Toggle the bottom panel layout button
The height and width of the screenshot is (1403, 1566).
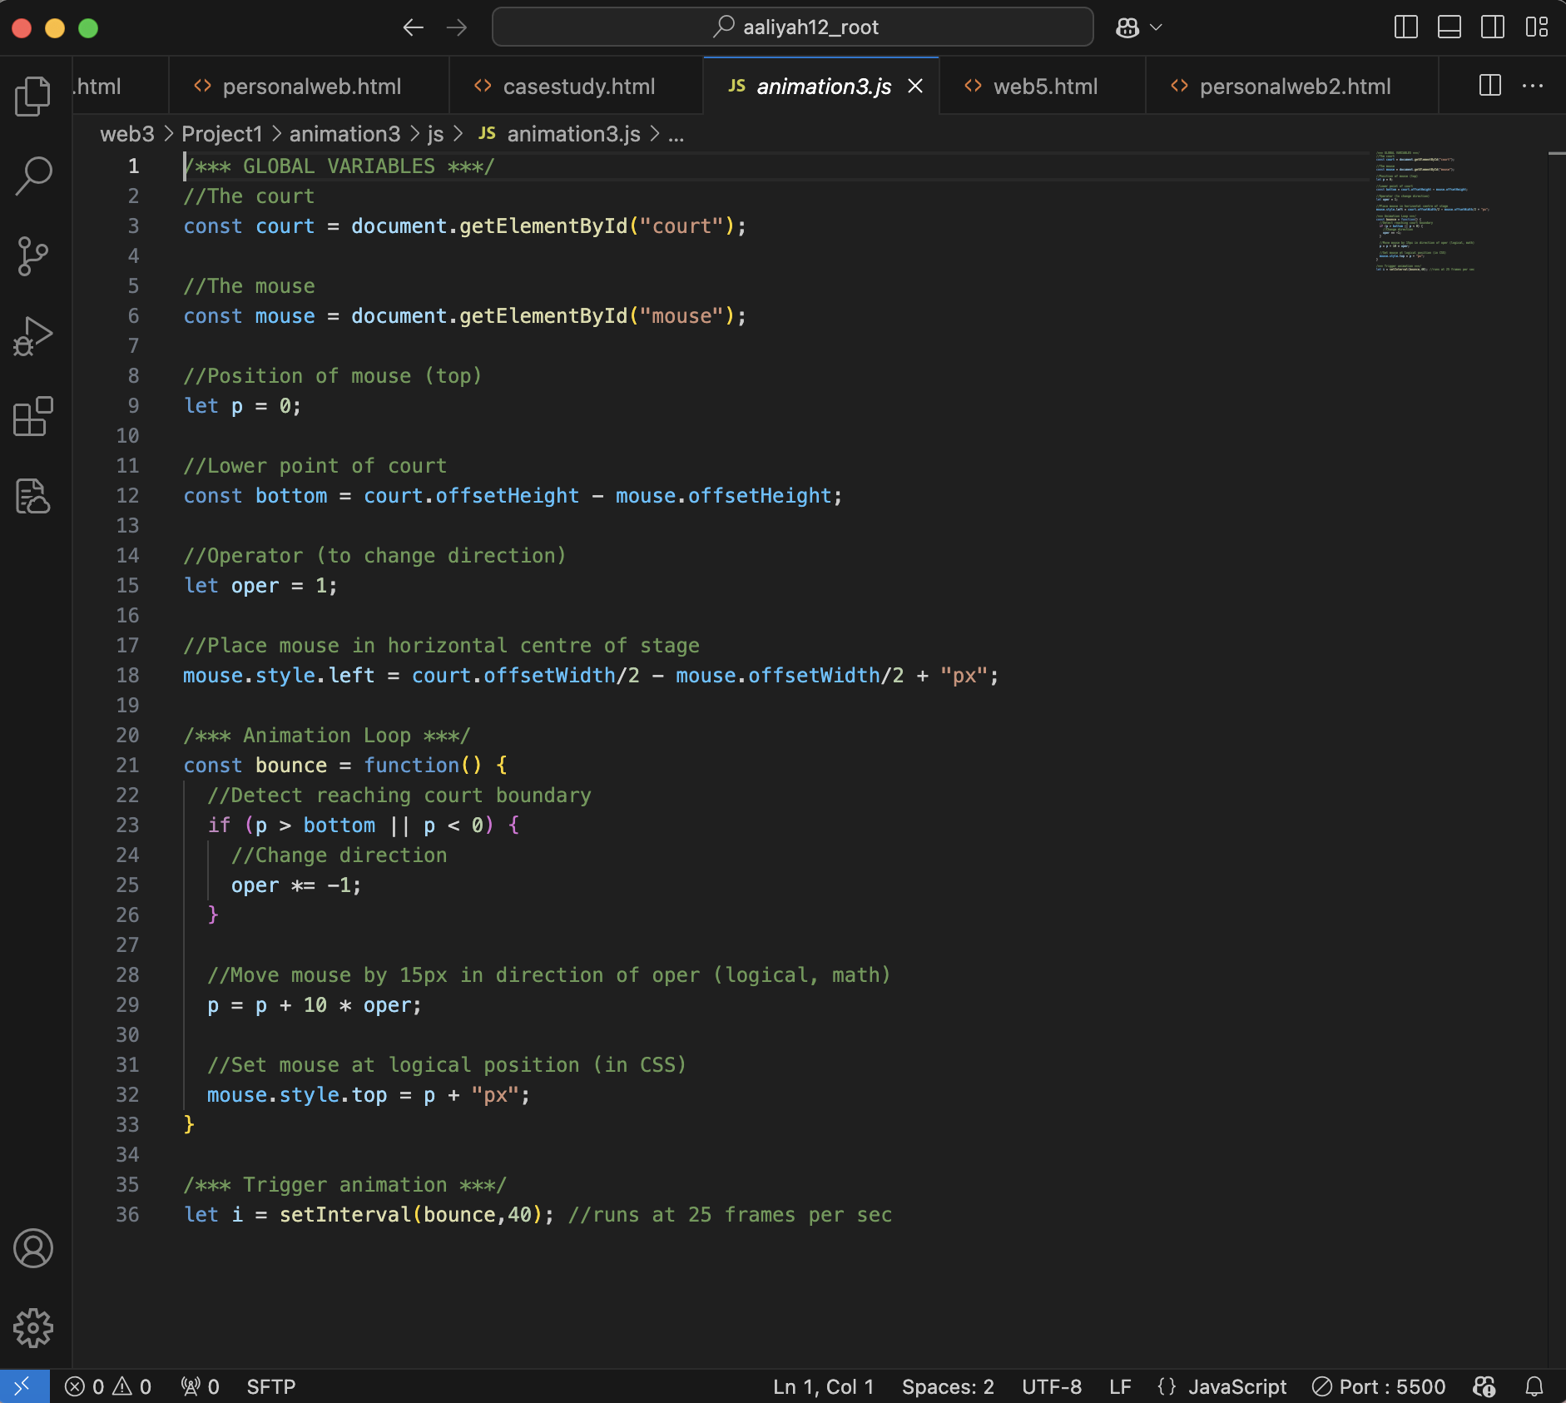[x=1449, y=27]
